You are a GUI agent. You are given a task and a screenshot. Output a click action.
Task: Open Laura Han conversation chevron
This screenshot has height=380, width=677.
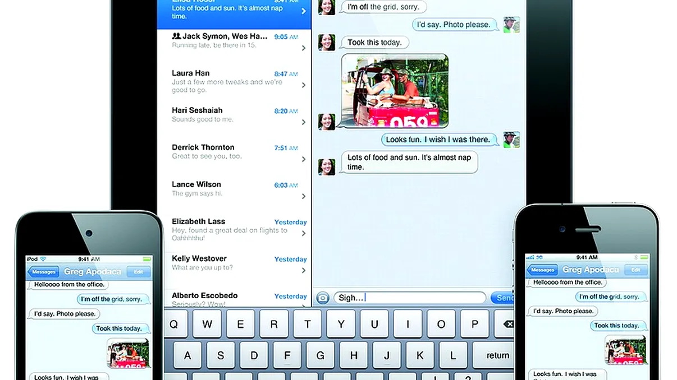click(304, 85)
